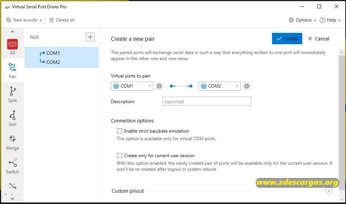Click the New bundle toolbar button
The width and height of the screenshot is (346, 204).
tap(24, 20)
